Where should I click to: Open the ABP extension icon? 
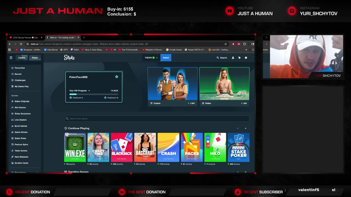tap(239, 44)
